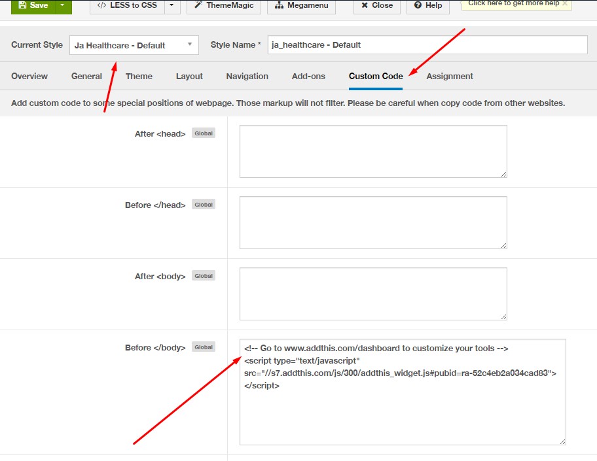Click the After <body> label
597x461 pixels.
pyautogui.click(x=160, y=277)
